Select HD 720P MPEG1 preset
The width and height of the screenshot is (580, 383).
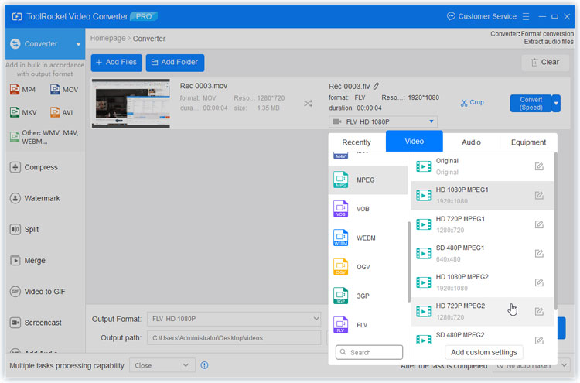[483, 224]
